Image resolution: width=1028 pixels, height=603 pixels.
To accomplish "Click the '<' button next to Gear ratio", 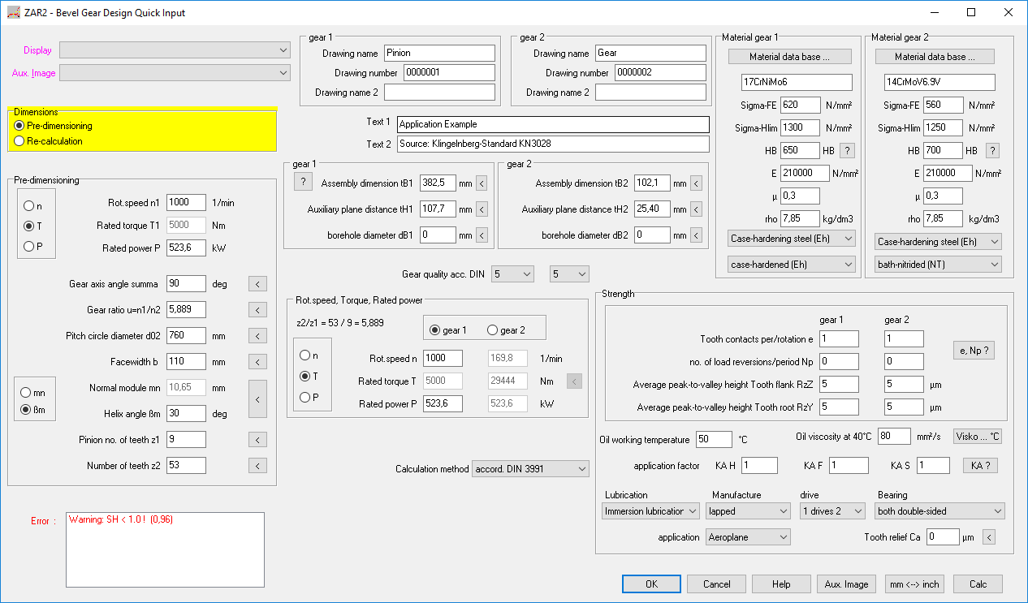I will pyautogui.click(x=257, y=310).
